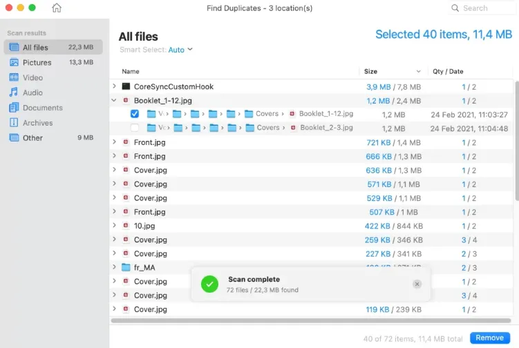
Task: Click the Audio music note icon
Action: pyautogui.click(x=14, y=93)
